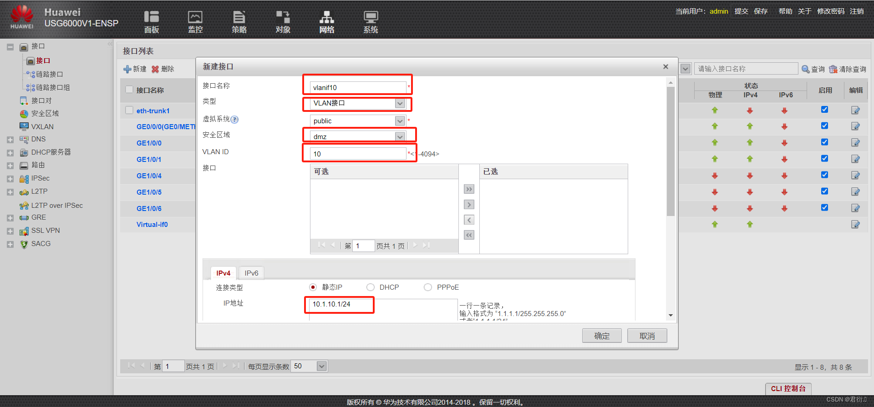Click the 清除查询 clear query icon
This screenshot has width=874, height=407.
833,69
